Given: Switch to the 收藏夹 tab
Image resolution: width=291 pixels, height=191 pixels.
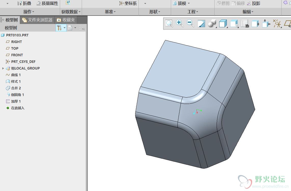Looking at the screenshot, I should (x=66, y=20).
